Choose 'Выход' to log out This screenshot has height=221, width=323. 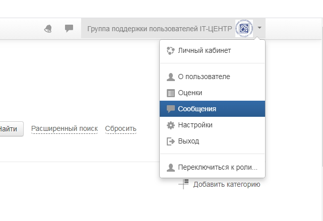coord(188,141)
